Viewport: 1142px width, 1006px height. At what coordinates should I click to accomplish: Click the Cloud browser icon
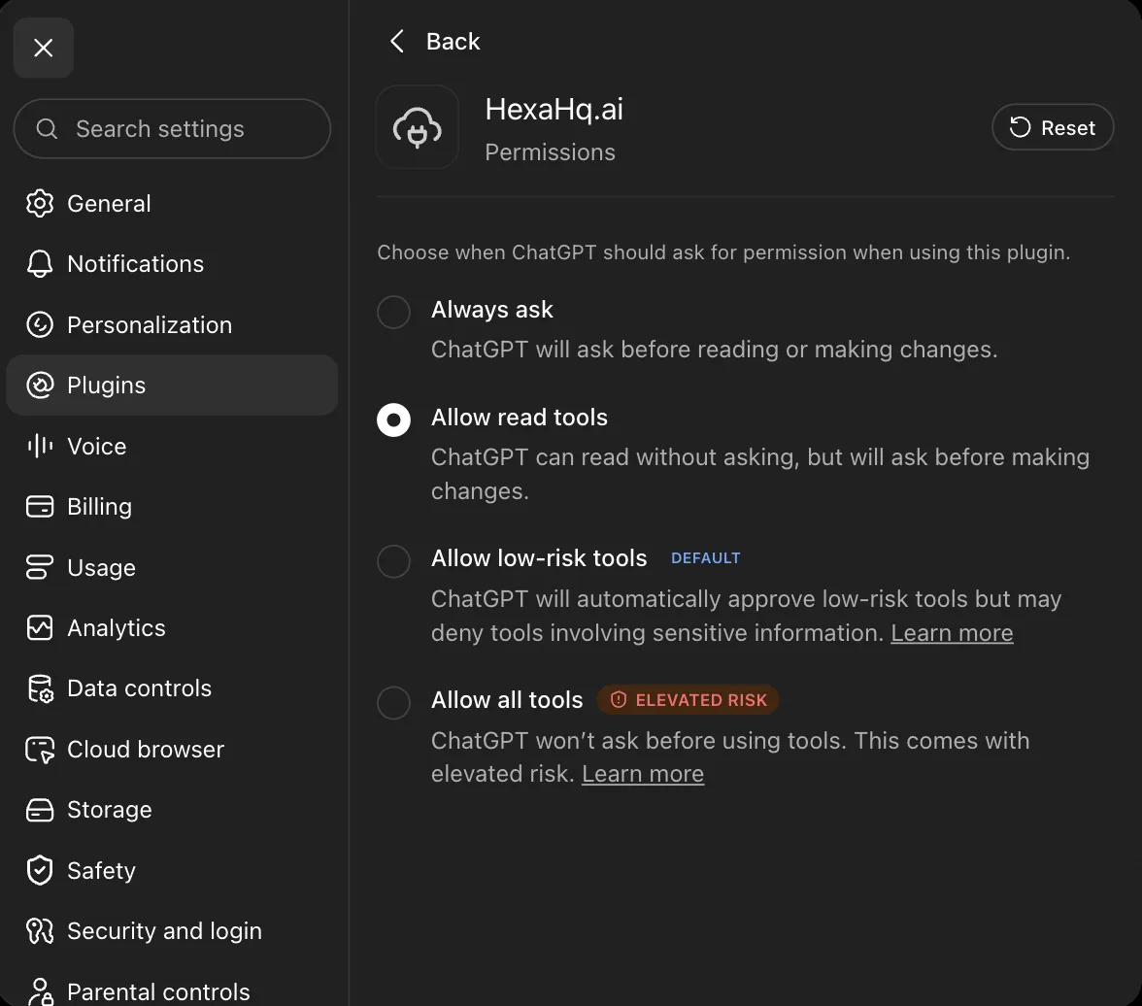coord(40,750)
